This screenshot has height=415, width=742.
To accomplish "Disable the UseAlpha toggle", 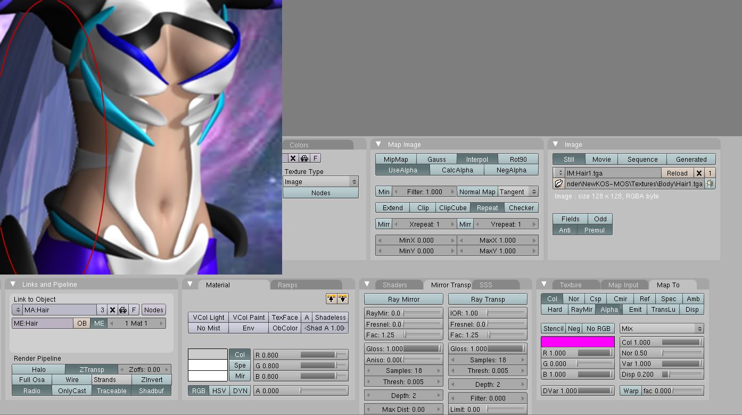I will [402, 170].
